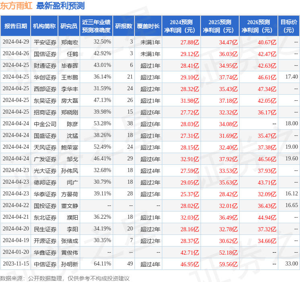Select the 国盛证券 institution cell
This screenshot has width=300, height=282.
(x=45, y=135)
